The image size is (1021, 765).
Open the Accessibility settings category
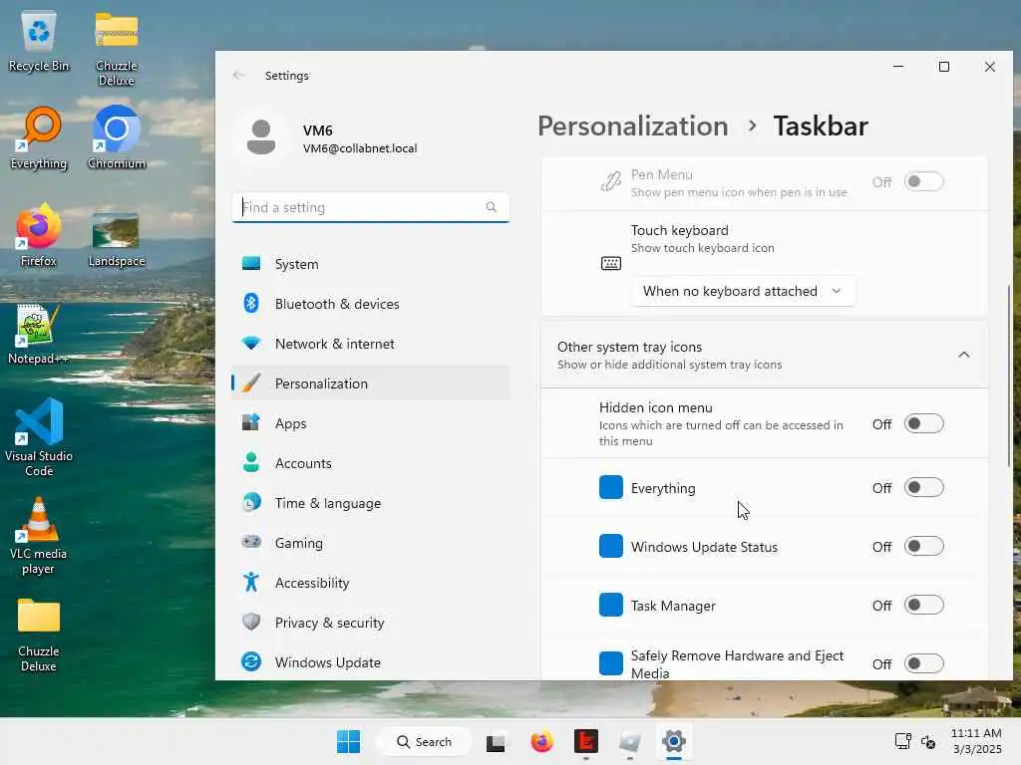tap(371, 583)
